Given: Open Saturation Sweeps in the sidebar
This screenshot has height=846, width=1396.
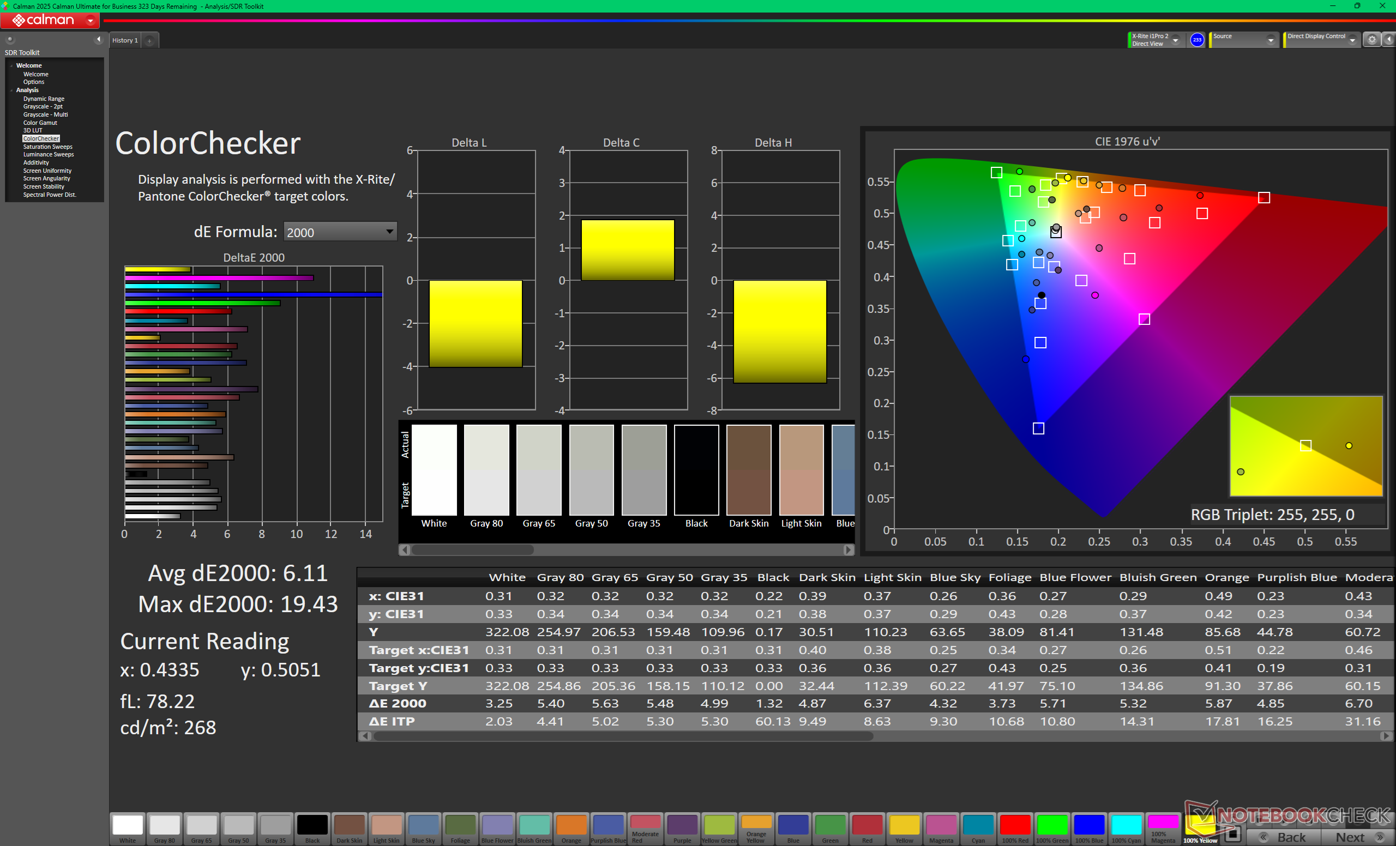Looking at the screenshot, I should click(x=47, y=147).
